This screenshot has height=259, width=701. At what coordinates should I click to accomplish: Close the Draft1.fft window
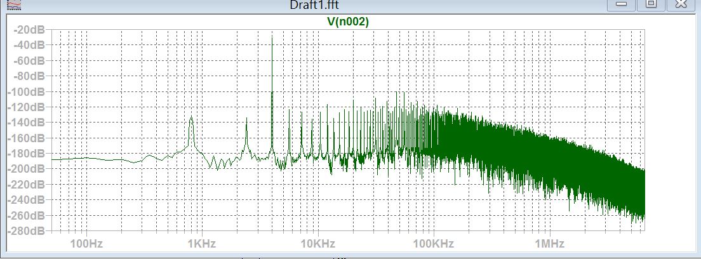point(681,4)
